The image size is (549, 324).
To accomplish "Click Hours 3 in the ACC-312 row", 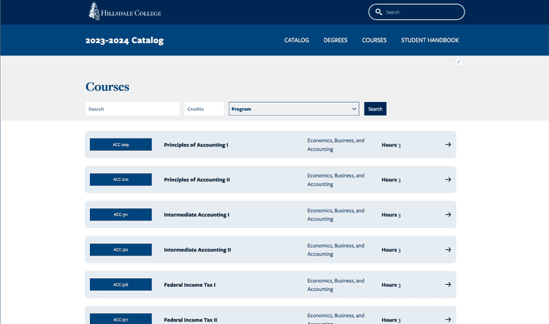I will (391, 250).
